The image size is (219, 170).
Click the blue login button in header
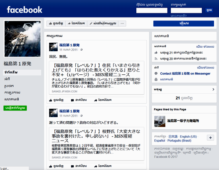(x=209, y=10)
